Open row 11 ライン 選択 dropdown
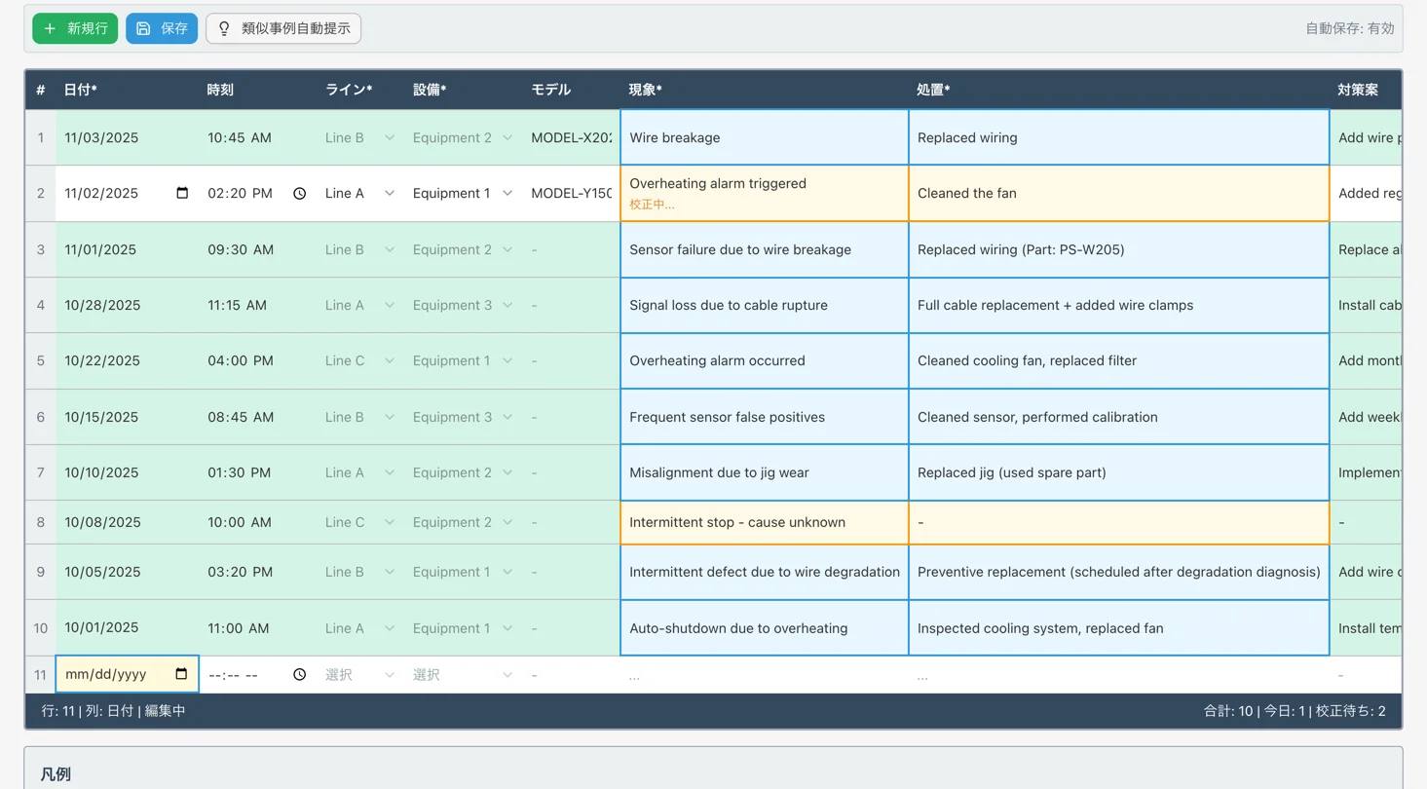 359,674
